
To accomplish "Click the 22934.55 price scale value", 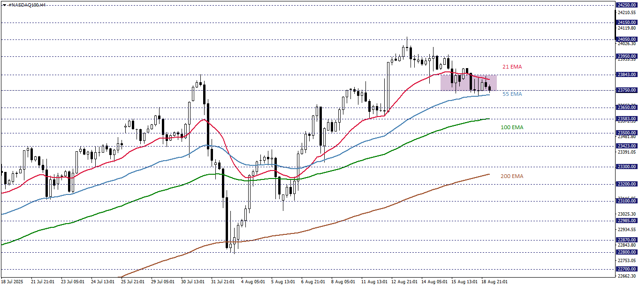I will click(627, 229).
